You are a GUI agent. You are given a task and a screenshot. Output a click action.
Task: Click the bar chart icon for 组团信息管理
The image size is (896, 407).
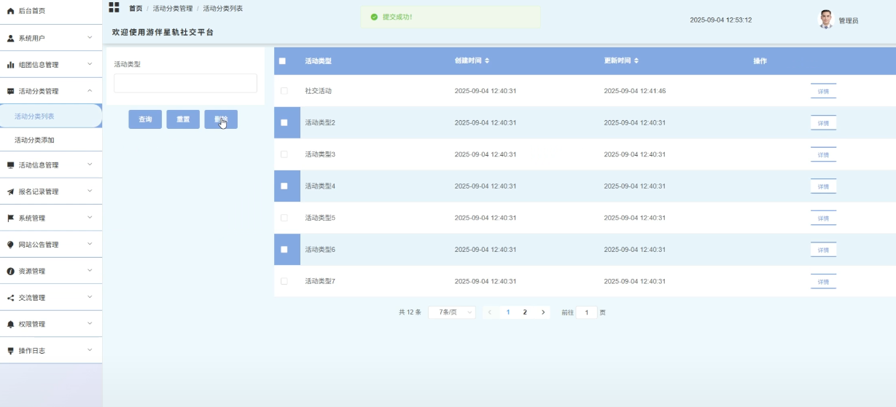point(11,65)
